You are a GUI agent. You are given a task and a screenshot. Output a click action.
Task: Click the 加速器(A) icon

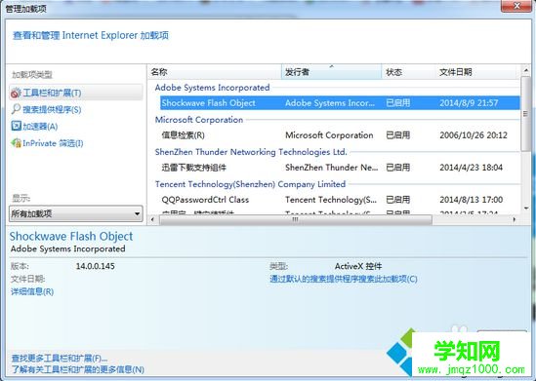pos(16,126)
